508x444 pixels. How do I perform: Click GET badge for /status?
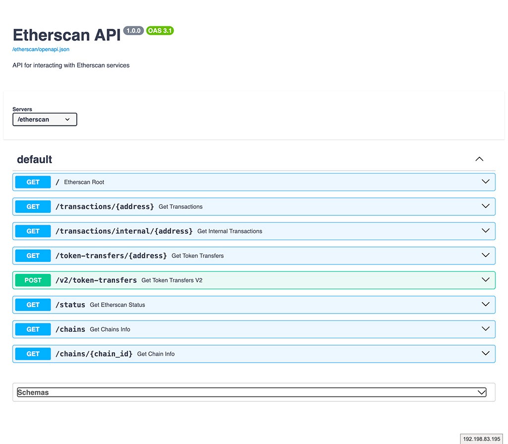click(33, 305)
